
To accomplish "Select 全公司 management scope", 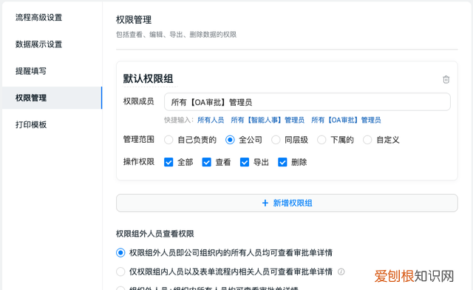I will (230, 140).
